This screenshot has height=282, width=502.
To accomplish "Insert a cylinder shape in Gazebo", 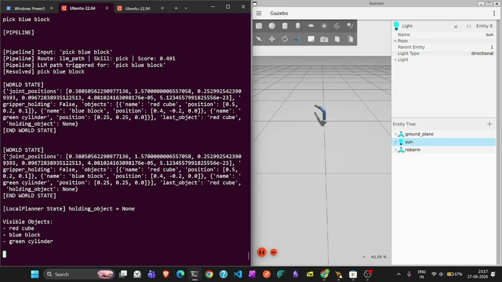I will pyautogui.click(x=285, y=26).
